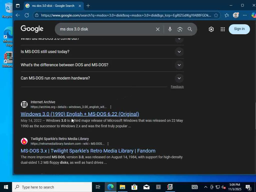Open Microsoft Store from taskbar
Screen dimensions: 256x192
tap(134, 187)
